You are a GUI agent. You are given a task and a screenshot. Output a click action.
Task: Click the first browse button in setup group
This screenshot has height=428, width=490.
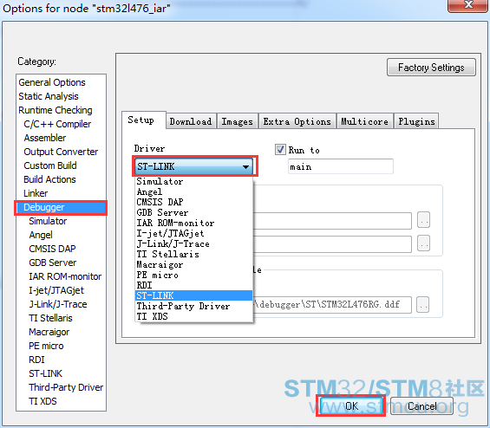424,220
